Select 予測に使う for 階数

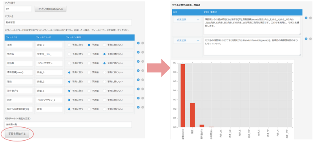click(x=69, y=81)
